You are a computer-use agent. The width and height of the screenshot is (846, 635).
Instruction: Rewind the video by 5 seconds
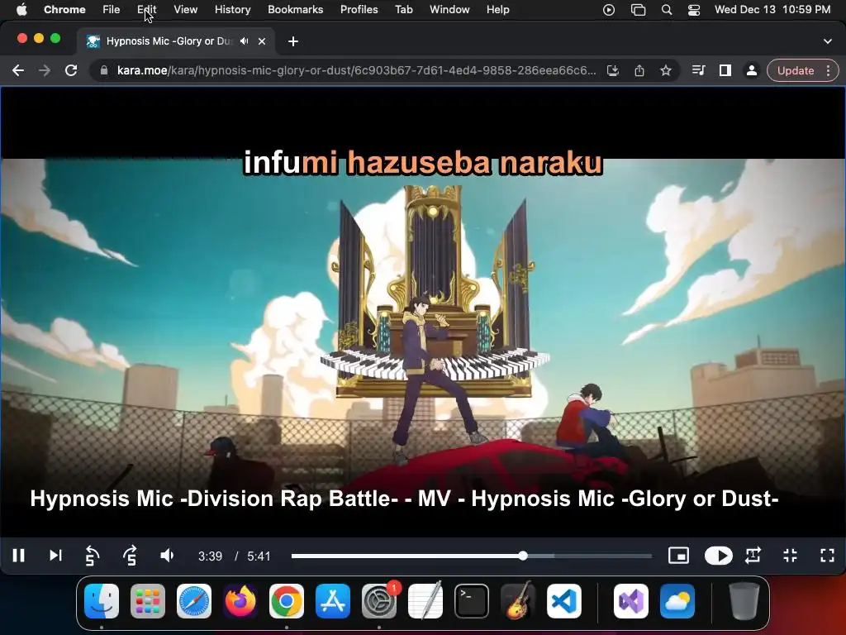[93, 556]
